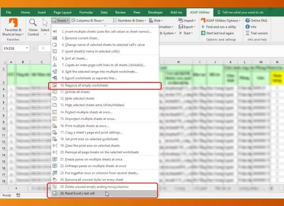Open the Export dropdown
284x206 pixels.
187,27
